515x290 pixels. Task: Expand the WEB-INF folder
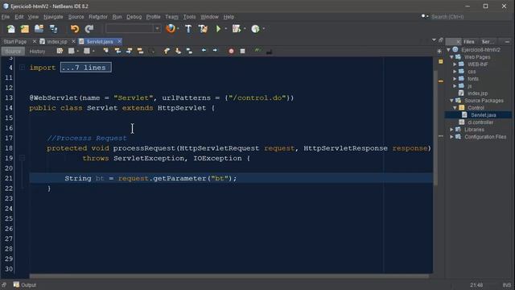tap(455, 64)
